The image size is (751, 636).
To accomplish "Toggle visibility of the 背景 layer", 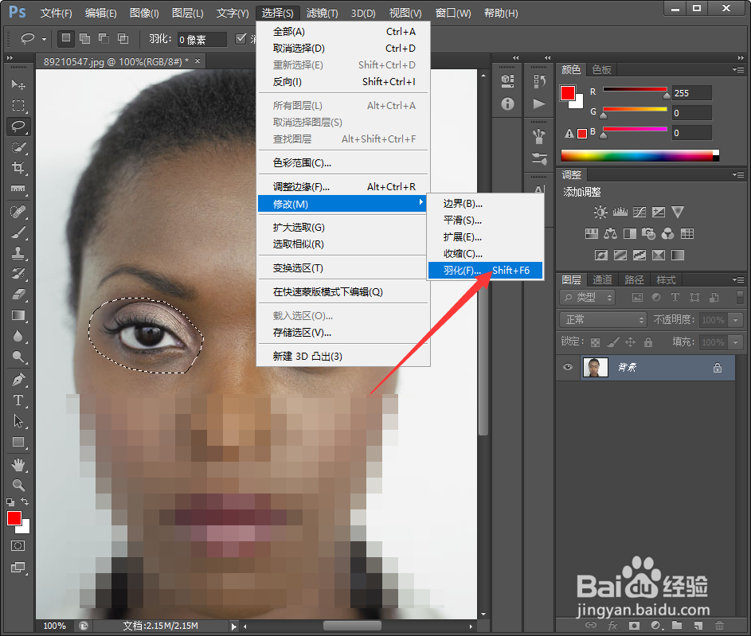I will 568,367.
